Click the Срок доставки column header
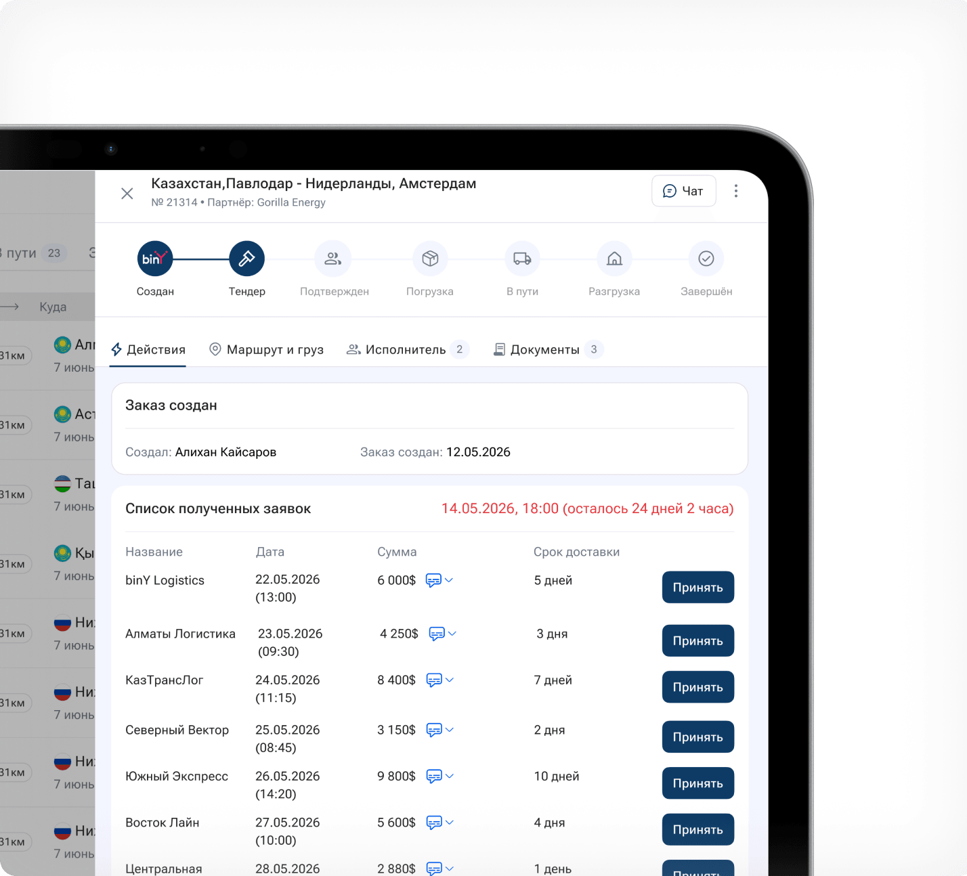The image size is (967, 876). [x=576, y=552]
